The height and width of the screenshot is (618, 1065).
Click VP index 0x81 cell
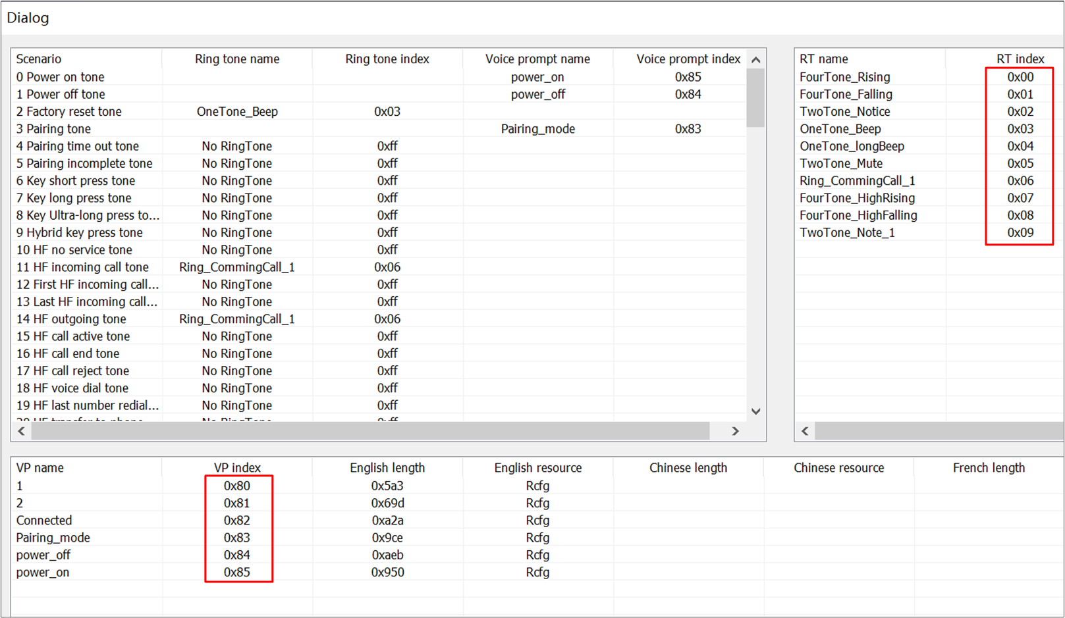tap(237, 503)
